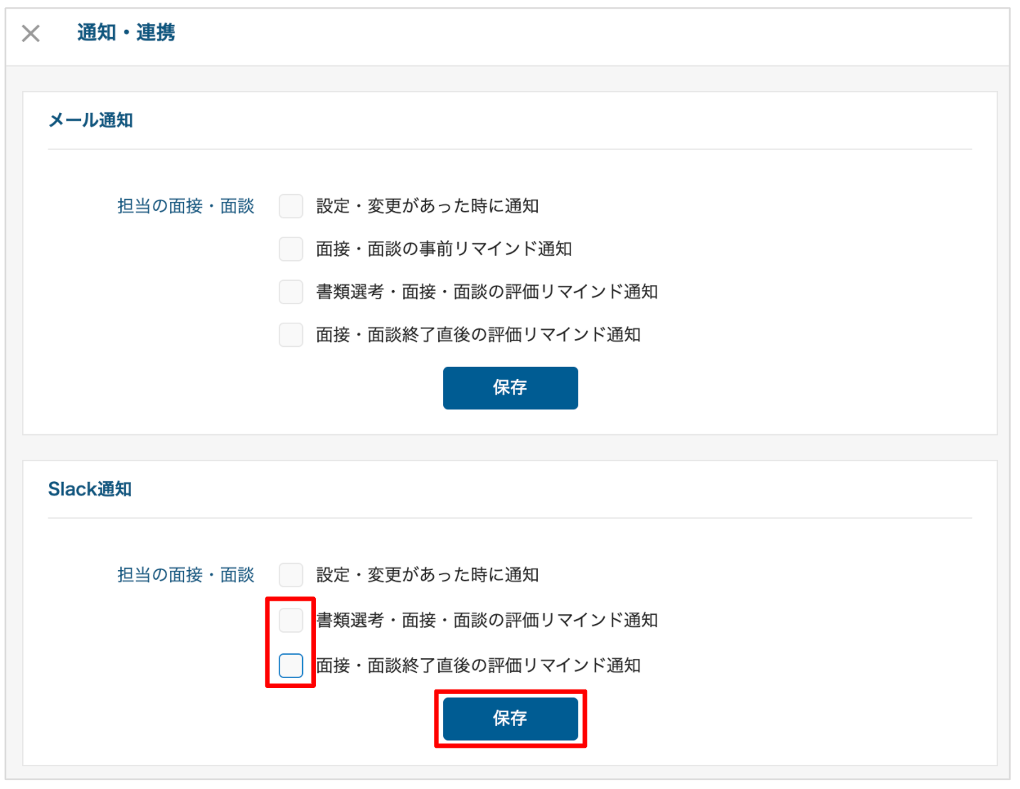Click the 通知・連携 page title
1020x789 pixels.
[x=126, y=33]
